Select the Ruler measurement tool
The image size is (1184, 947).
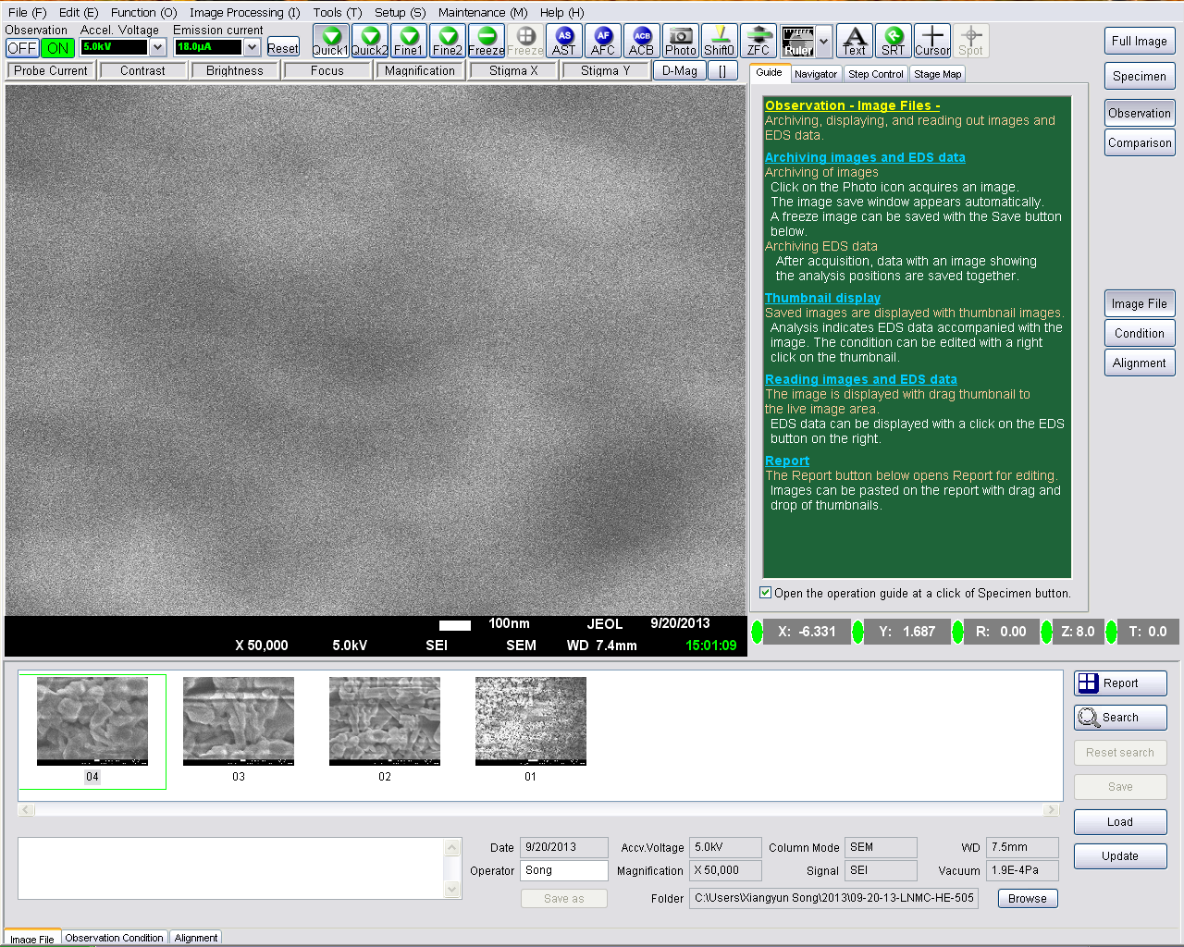[x=797, y=41]
